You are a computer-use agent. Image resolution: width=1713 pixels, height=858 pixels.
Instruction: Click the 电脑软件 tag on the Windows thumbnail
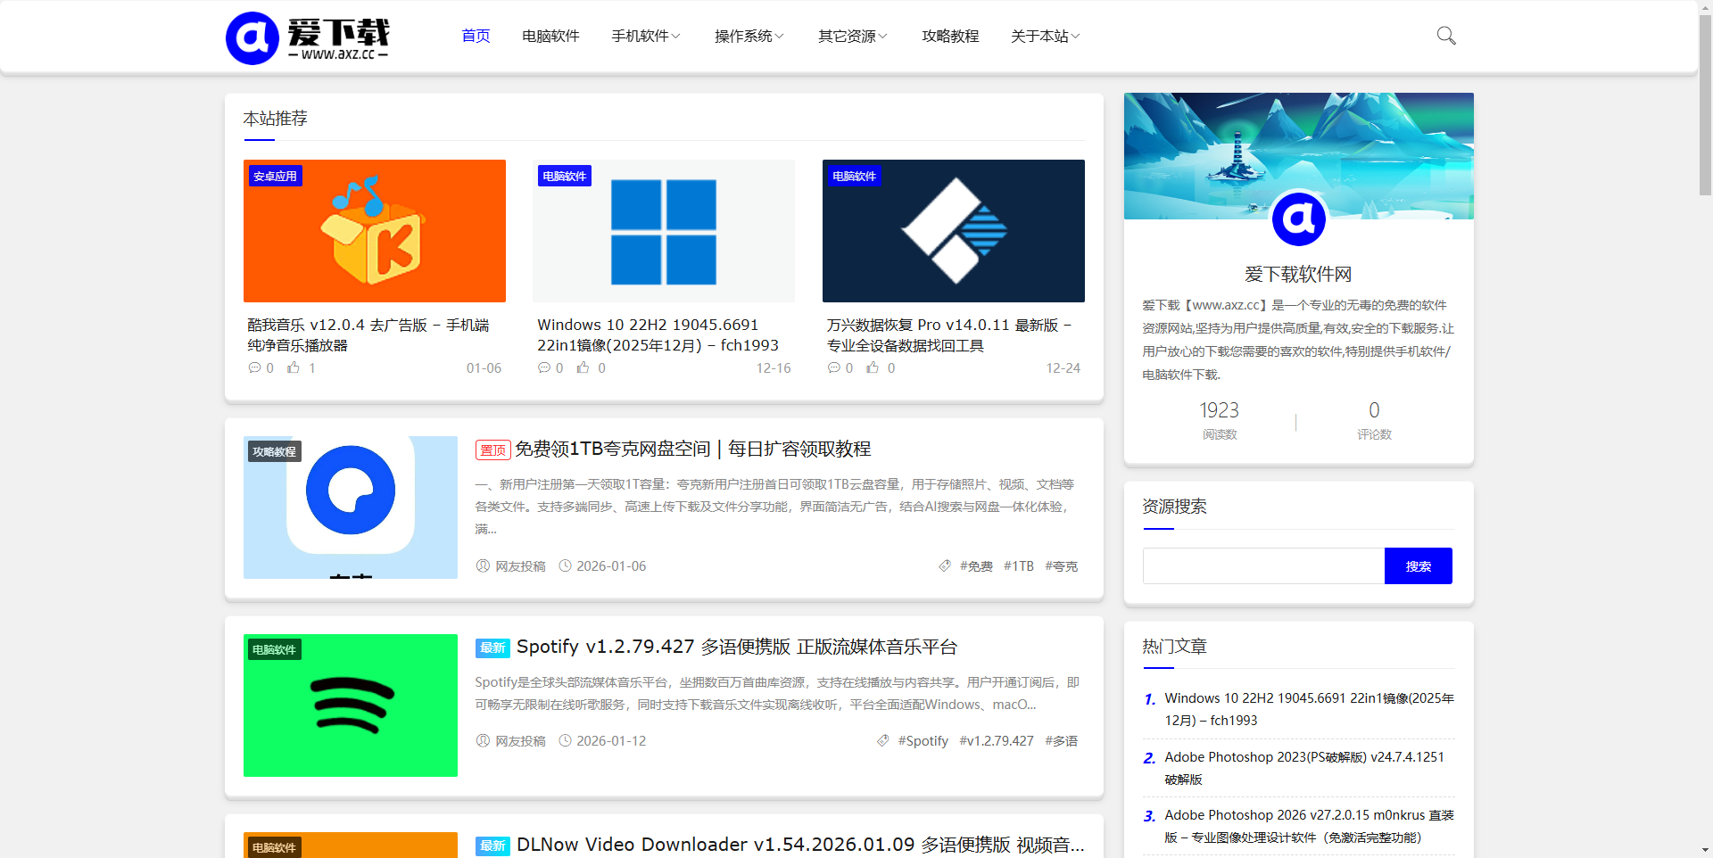[565, 176]
